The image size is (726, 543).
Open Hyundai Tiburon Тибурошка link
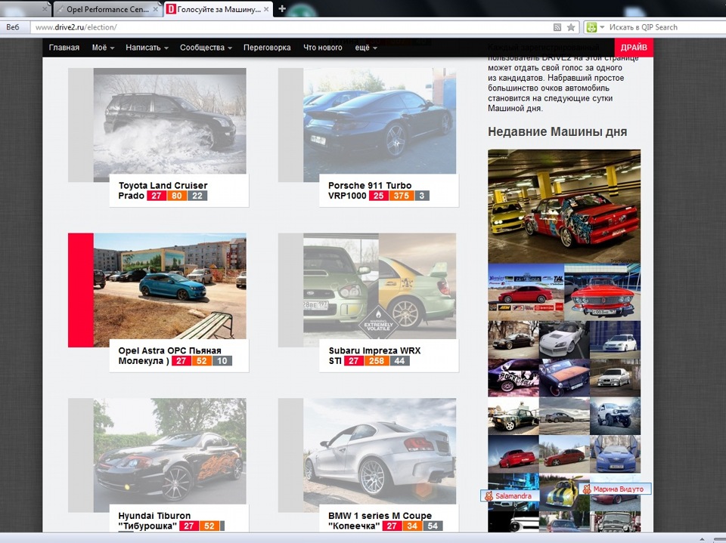coord(154,520)
